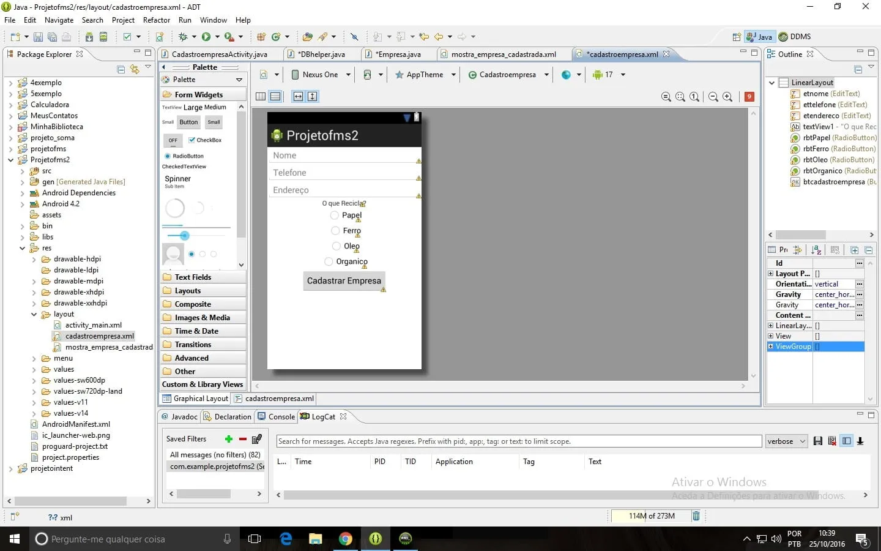
Task: Switch to the DBhelper.java editor tab
Action: (x=321, y=54)
